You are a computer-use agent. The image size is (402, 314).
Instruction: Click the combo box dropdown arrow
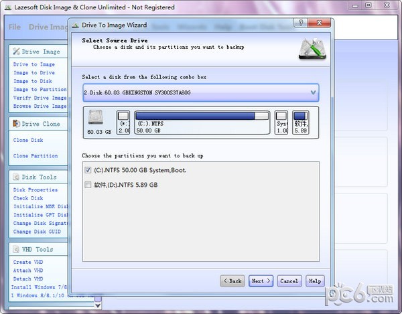pos(313,92)
